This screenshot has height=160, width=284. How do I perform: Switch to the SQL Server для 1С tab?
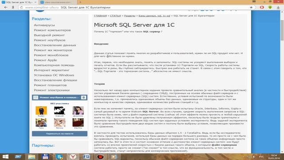coord(19,2)
